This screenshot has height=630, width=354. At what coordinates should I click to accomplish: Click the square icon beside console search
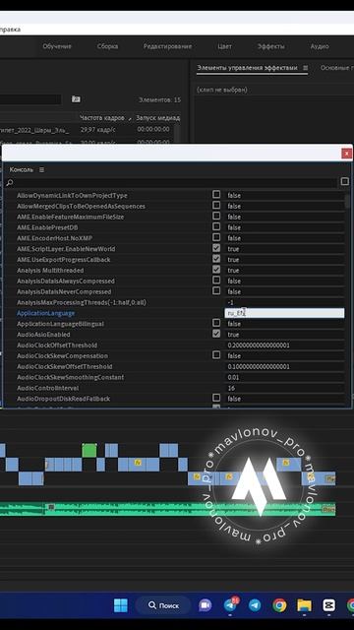(345, 181)
